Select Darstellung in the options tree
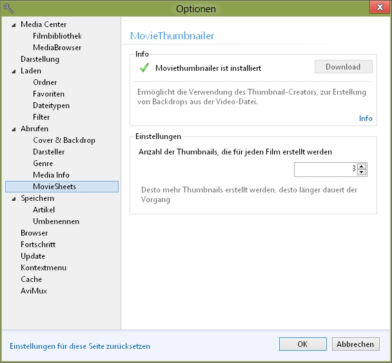Screen dimensions: 392x363 click(40, 59)
